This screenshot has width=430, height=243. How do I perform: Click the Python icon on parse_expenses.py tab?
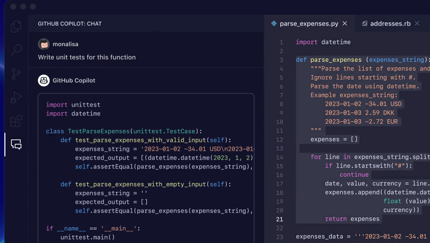tap(274, 24)
